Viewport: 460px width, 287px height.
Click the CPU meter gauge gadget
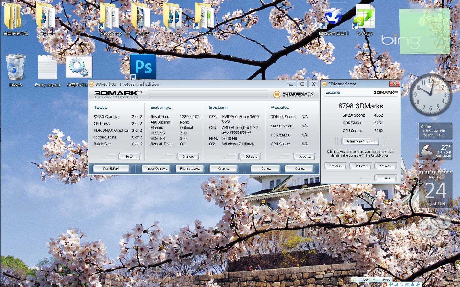coord(429,227)
